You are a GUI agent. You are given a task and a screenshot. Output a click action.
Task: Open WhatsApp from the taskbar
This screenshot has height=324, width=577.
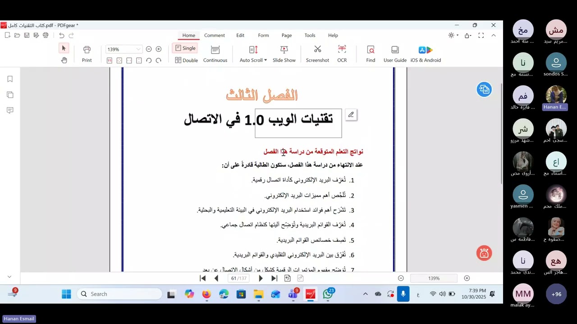point(328,294)
